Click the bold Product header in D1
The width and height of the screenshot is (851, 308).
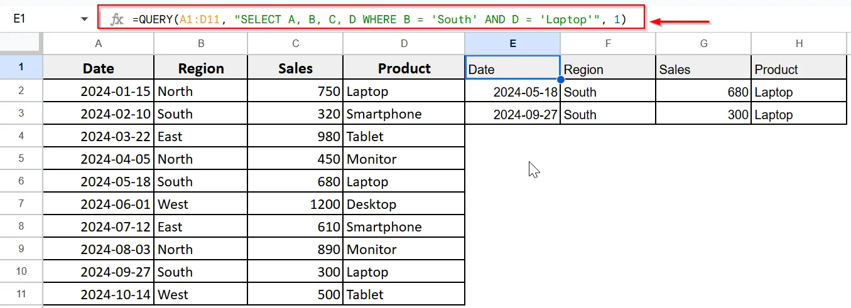(404, 68)
